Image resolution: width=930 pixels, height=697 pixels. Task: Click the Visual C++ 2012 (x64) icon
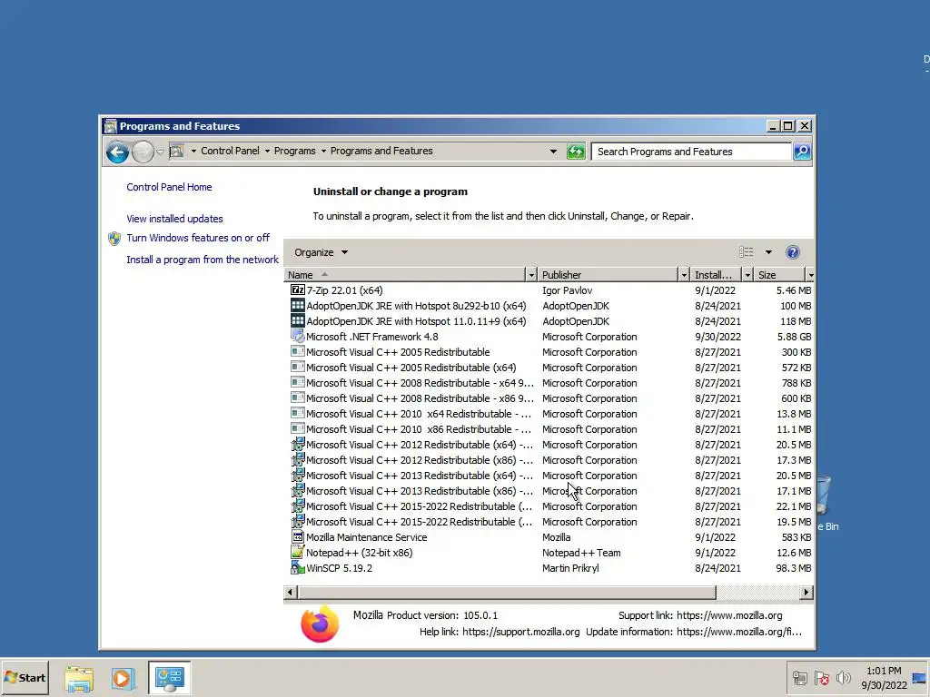(x=297, y=444)
